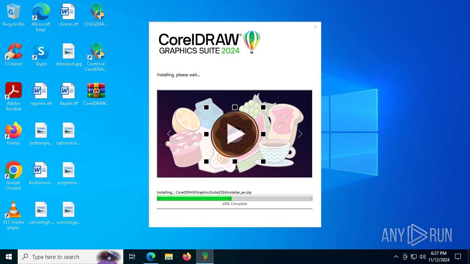Click the taskbar search box

70,257
